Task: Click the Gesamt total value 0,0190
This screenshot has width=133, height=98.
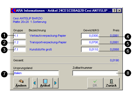Action: tap(114, 60)
